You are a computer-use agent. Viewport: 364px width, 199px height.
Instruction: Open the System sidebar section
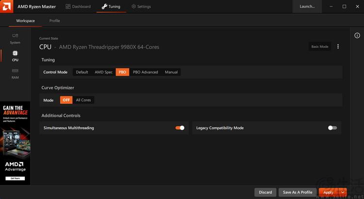coord(15,39)
